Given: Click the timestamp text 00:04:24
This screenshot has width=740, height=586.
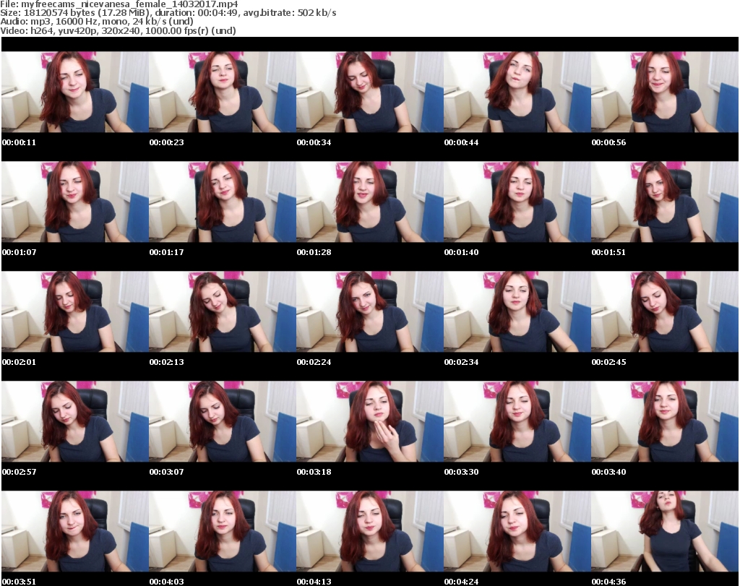Looking at the screenshot, I should pos(461,582).
